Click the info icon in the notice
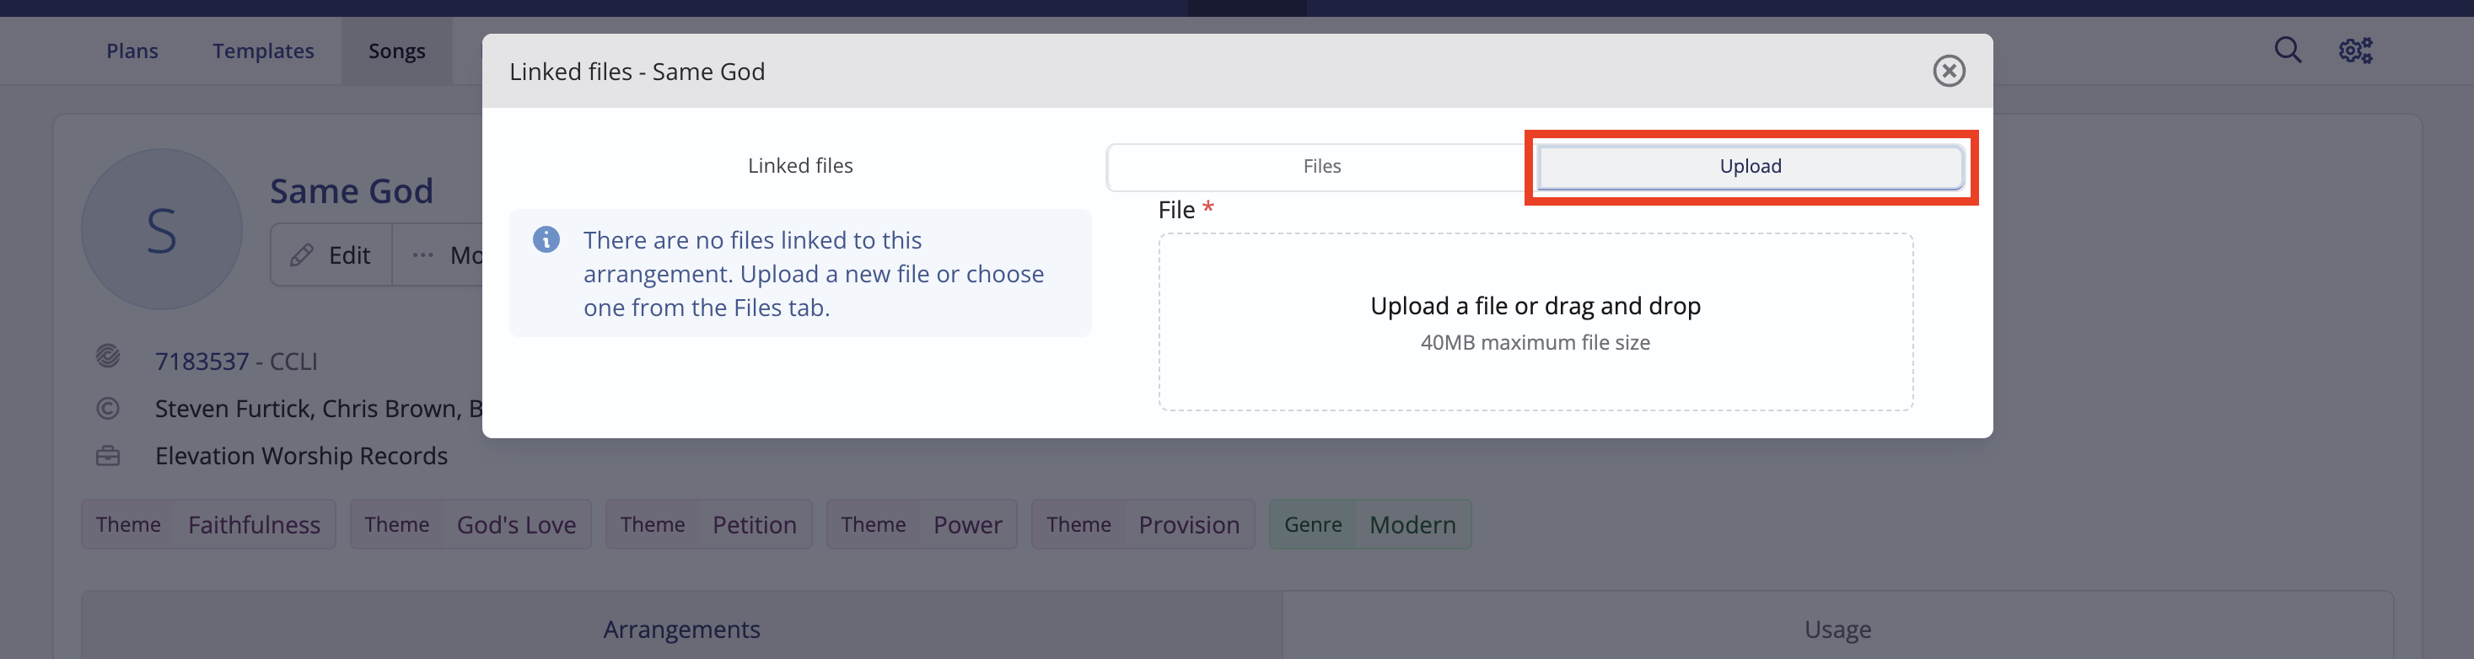The width and height of the screenshot is (2474, 659). [x=546, y=240]
